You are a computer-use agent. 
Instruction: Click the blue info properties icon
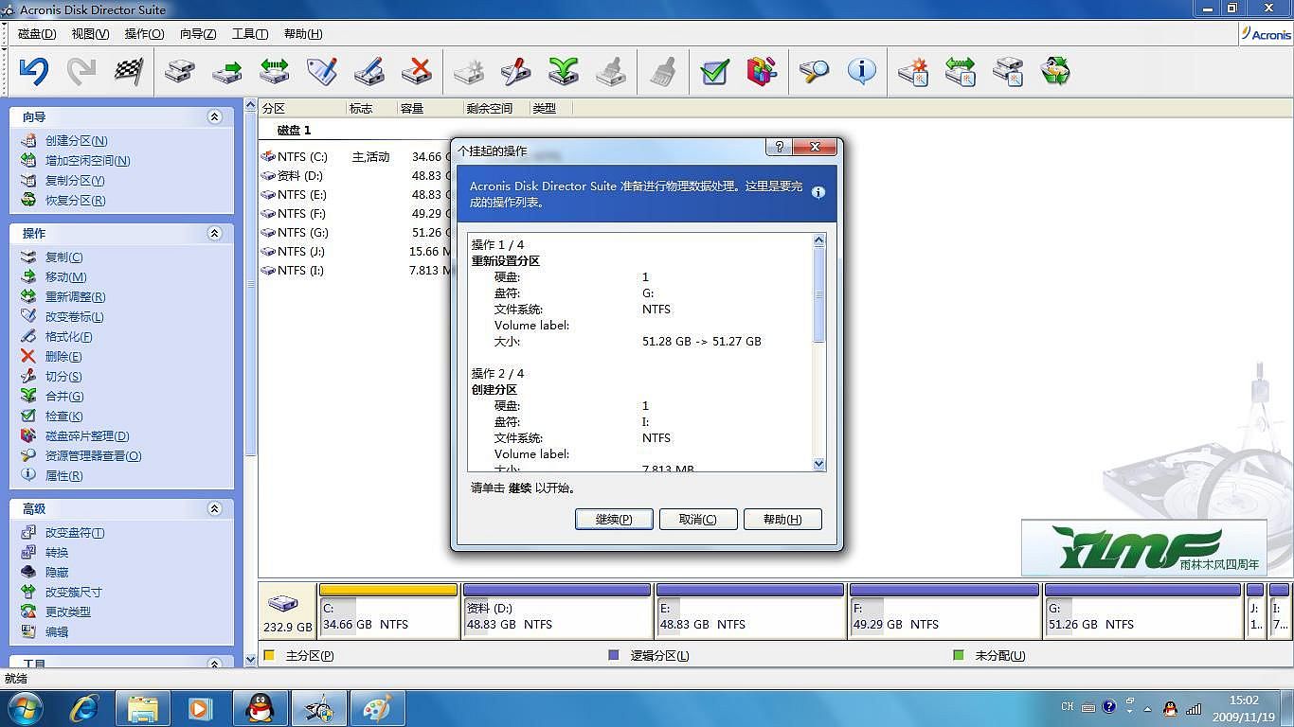861,71
